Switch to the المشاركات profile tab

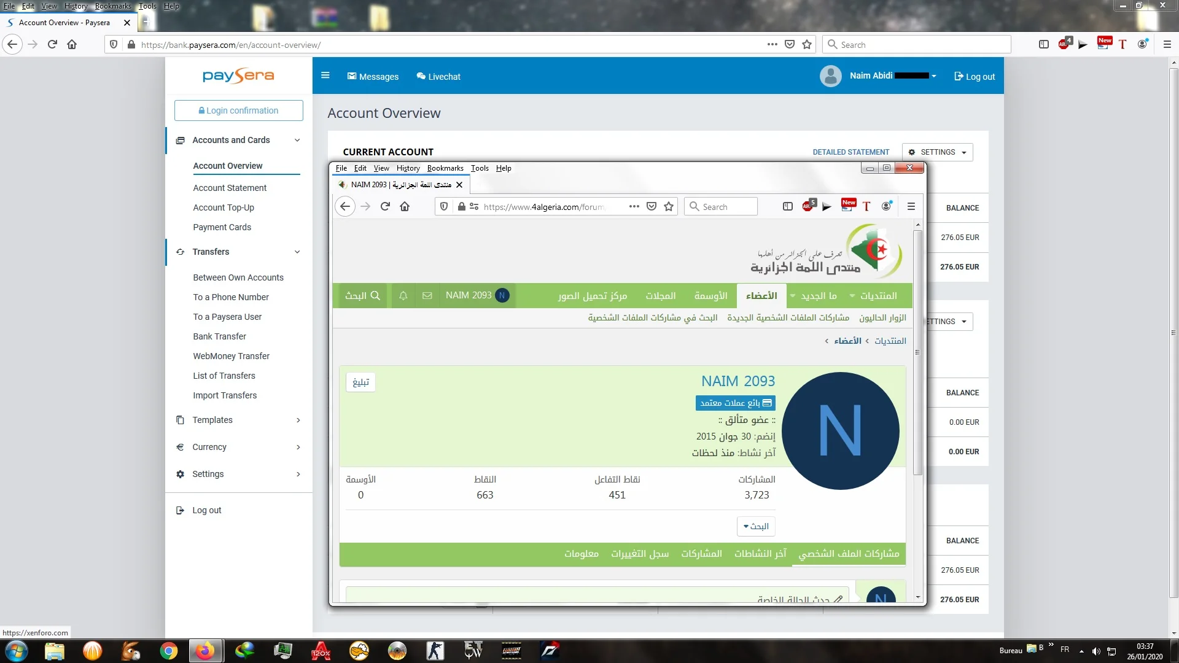pyautogui.click(x=701, y=554)
